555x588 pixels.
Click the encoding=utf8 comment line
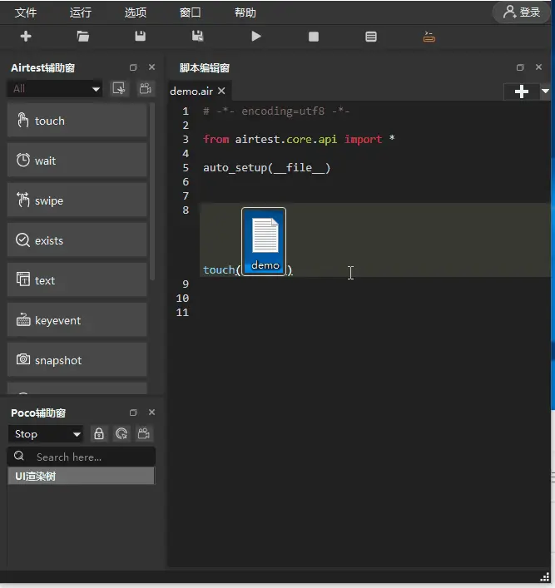click(276, 111)
